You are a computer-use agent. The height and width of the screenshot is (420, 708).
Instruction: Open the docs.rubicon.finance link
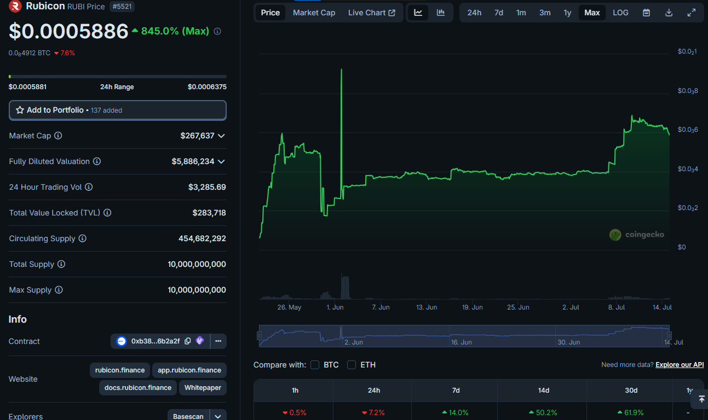click(137, 388)
